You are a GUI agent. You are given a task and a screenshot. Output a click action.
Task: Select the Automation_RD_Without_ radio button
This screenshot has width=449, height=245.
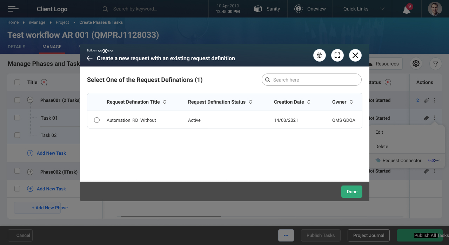tap(97, 120)
